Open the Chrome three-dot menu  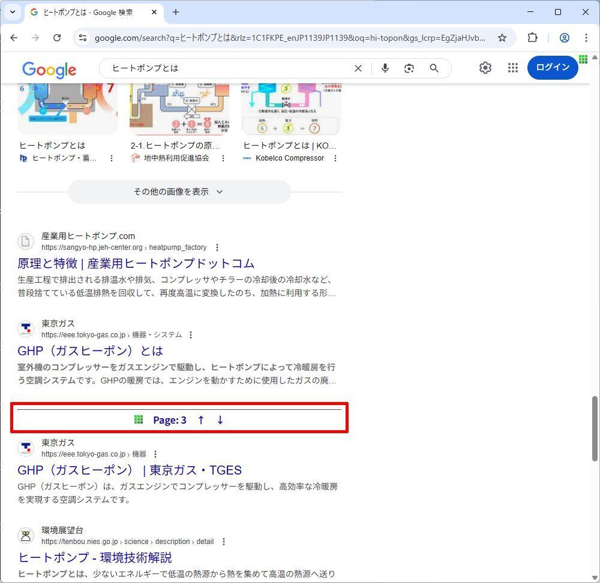586,37
